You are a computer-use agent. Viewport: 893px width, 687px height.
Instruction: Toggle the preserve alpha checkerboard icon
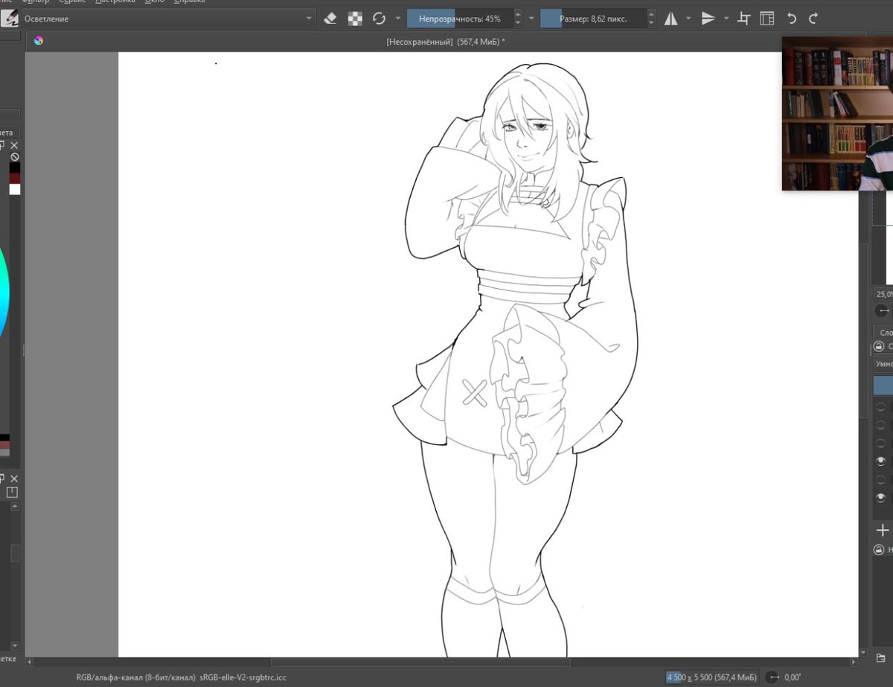coord(355,18)
